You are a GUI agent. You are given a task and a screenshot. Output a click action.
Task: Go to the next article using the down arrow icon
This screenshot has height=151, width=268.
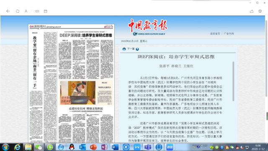[x=137, y=49]
